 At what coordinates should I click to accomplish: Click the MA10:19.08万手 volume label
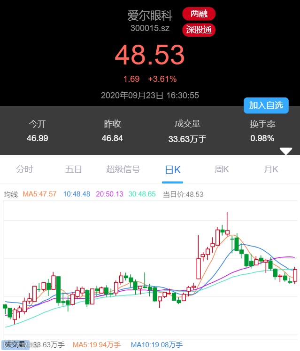click(x=157, y=345)
